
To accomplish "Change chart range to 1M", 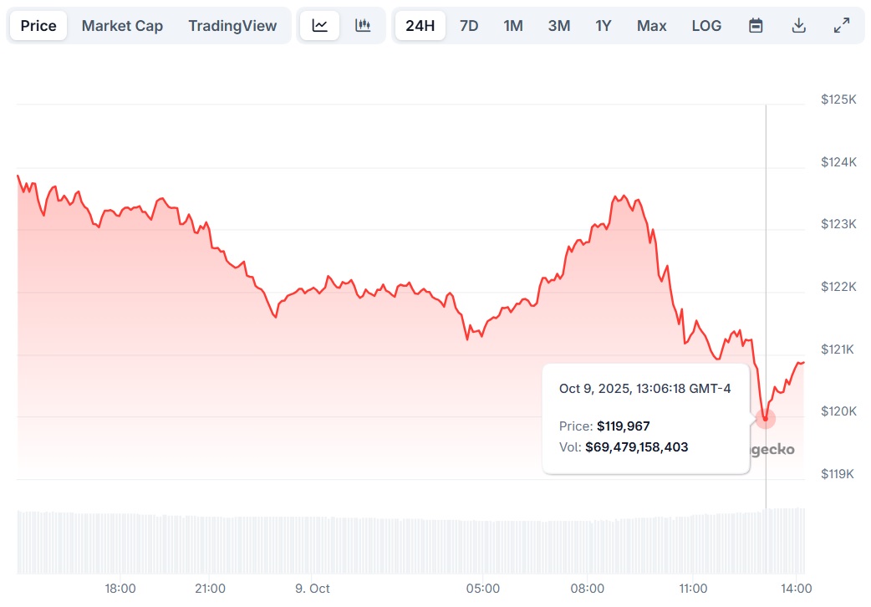I will coord(513,26).
